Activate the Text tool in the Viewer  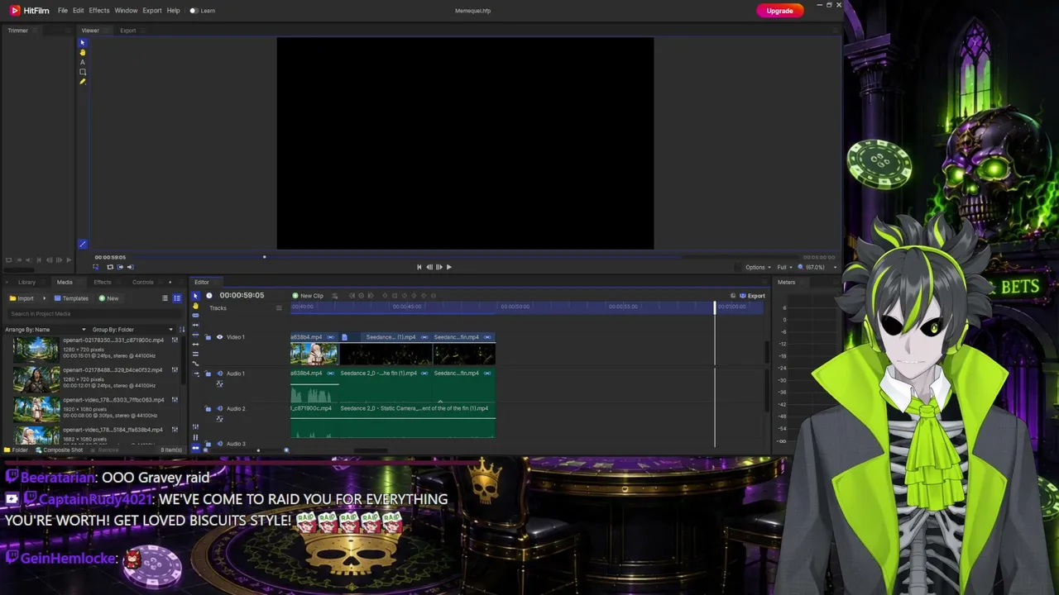82,62
